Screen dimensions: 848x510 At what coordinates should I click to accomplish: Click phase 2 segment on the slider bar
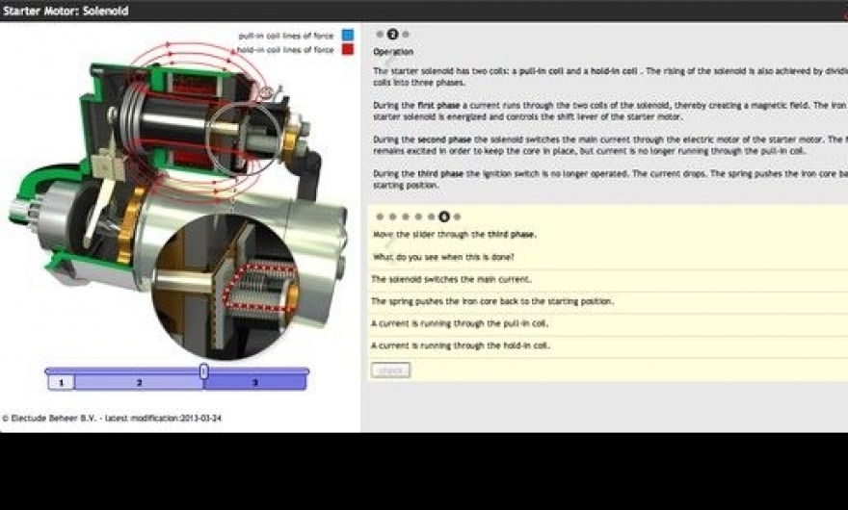[139, 383]
